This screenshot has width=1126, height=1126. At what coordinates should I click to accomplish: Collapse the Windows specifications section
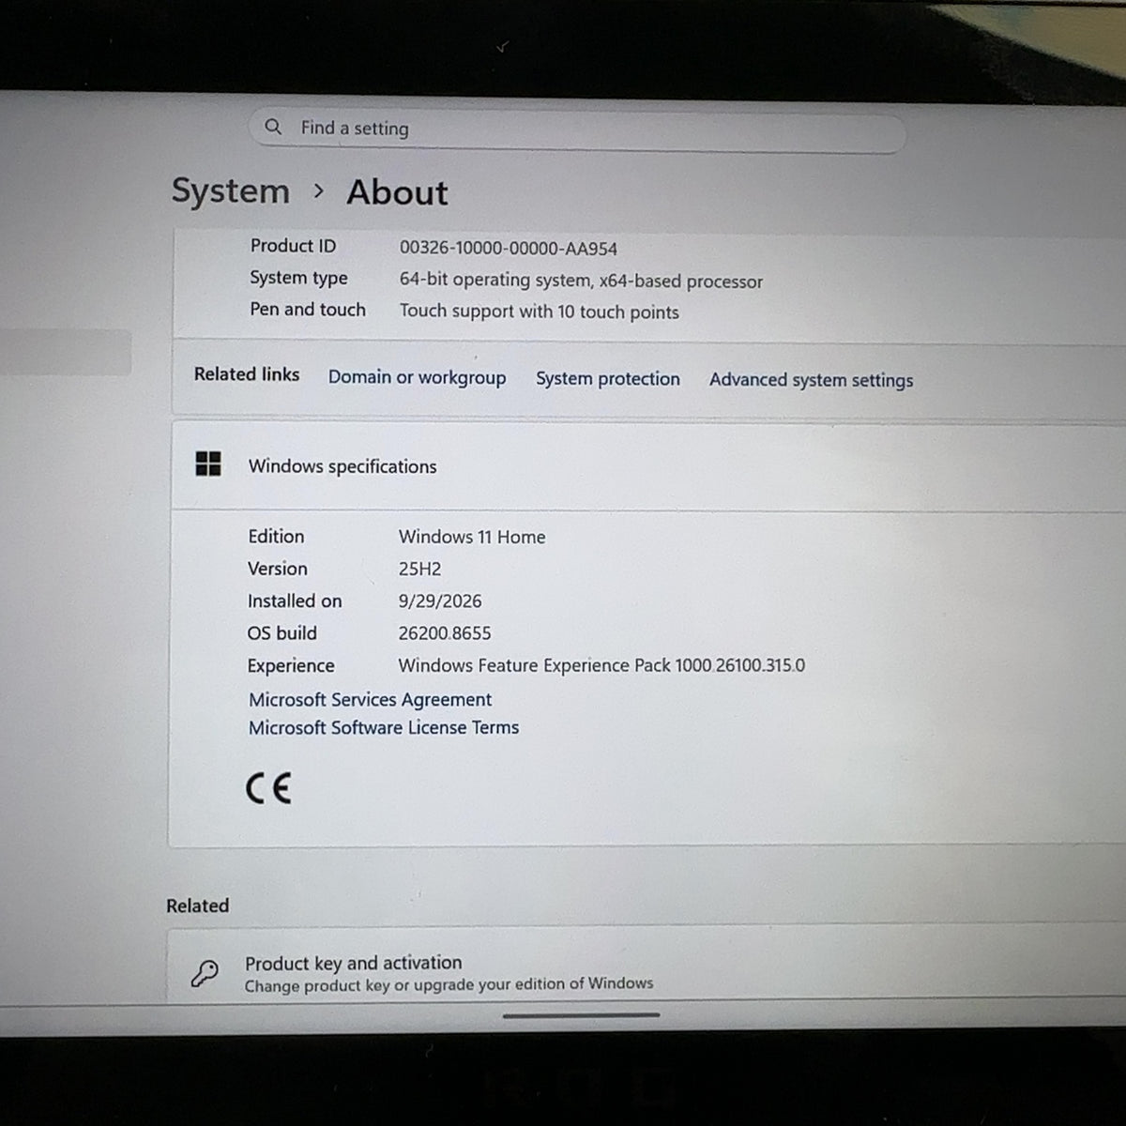(647, 466)
